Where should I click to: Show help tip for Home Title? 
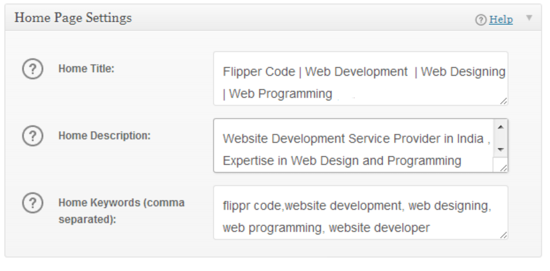click(32, 69)
